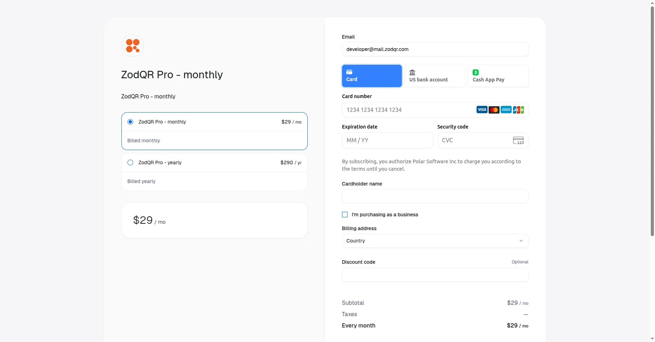Click the page vertical scrollbar thumb

coord(652,121)
